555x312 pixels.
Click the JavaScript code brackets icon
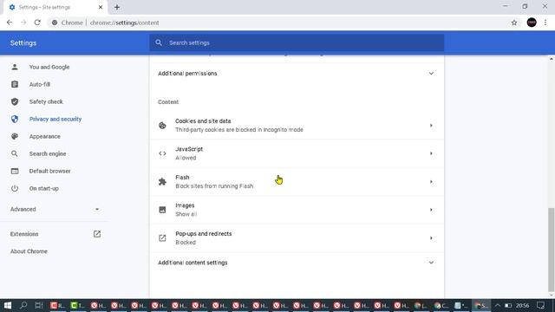[162, 153]
